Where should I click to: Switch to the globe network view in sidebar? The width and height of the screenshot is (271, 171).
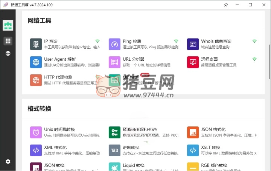point(8,53)
